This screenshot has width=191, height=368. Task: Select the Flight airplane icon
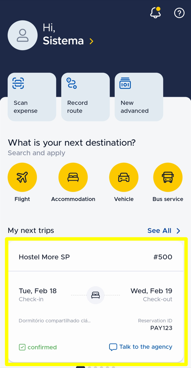click(22, 177)
